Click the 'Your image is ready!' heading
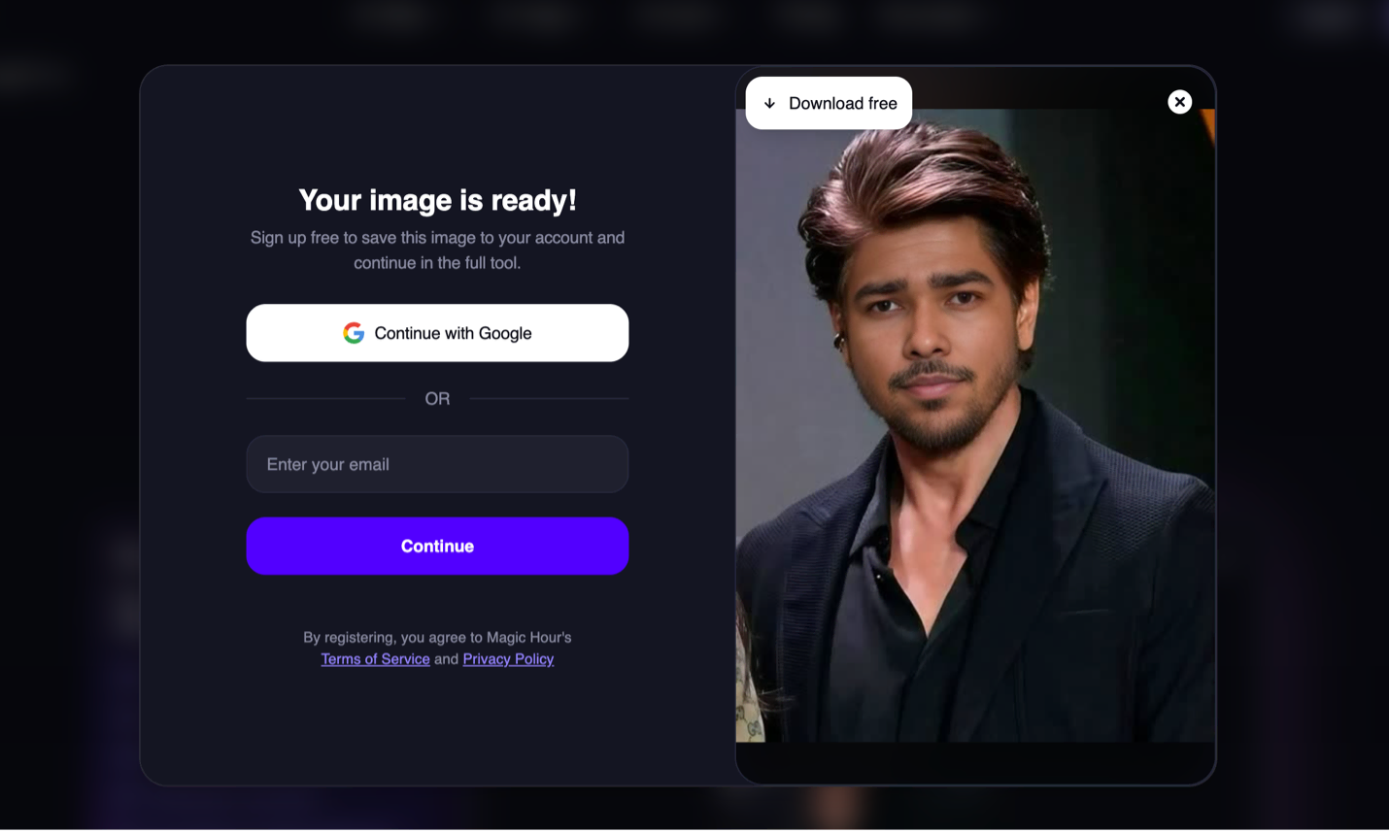 coord(437,200)
